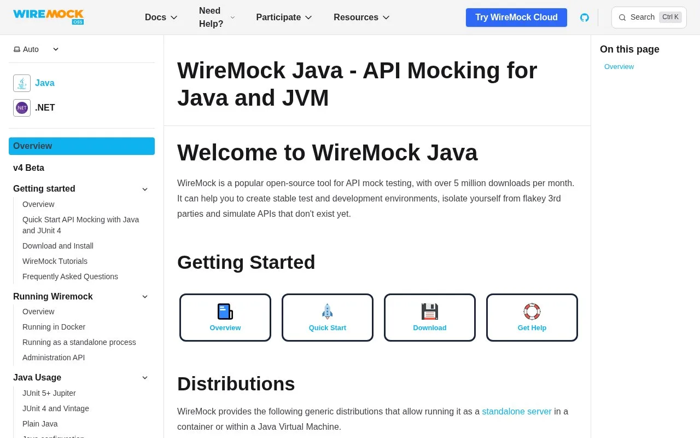Open Overview under Getting started
Screen dimensions: 700x438
(x=38, y=204)
